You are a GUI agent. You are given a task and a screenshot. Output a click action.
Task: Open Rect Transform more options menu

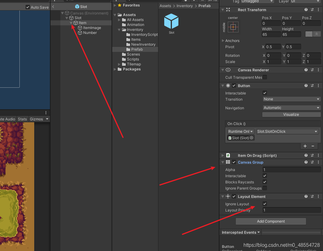318,10
